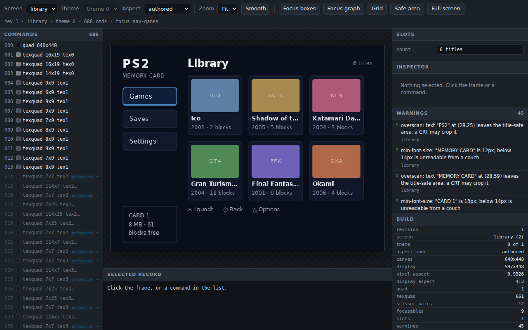Open the Screen dropdown showing library
Screen dimensions: 528x330
tap(42, 9)
